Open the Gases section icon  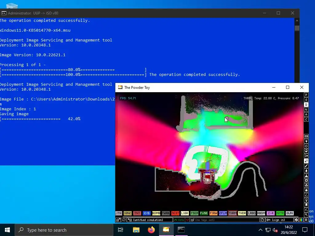pyautogui.click(x=306, y=166)
